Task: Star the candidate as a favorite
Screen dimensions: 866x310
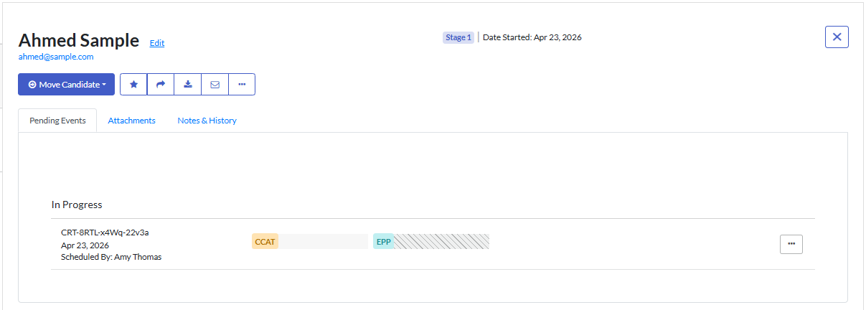Action: pos(133,85)
